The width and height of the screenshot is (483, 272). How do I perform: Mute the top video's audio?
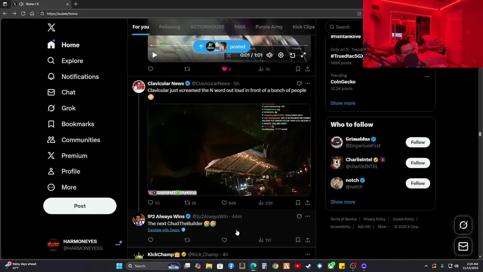[269, 55]
